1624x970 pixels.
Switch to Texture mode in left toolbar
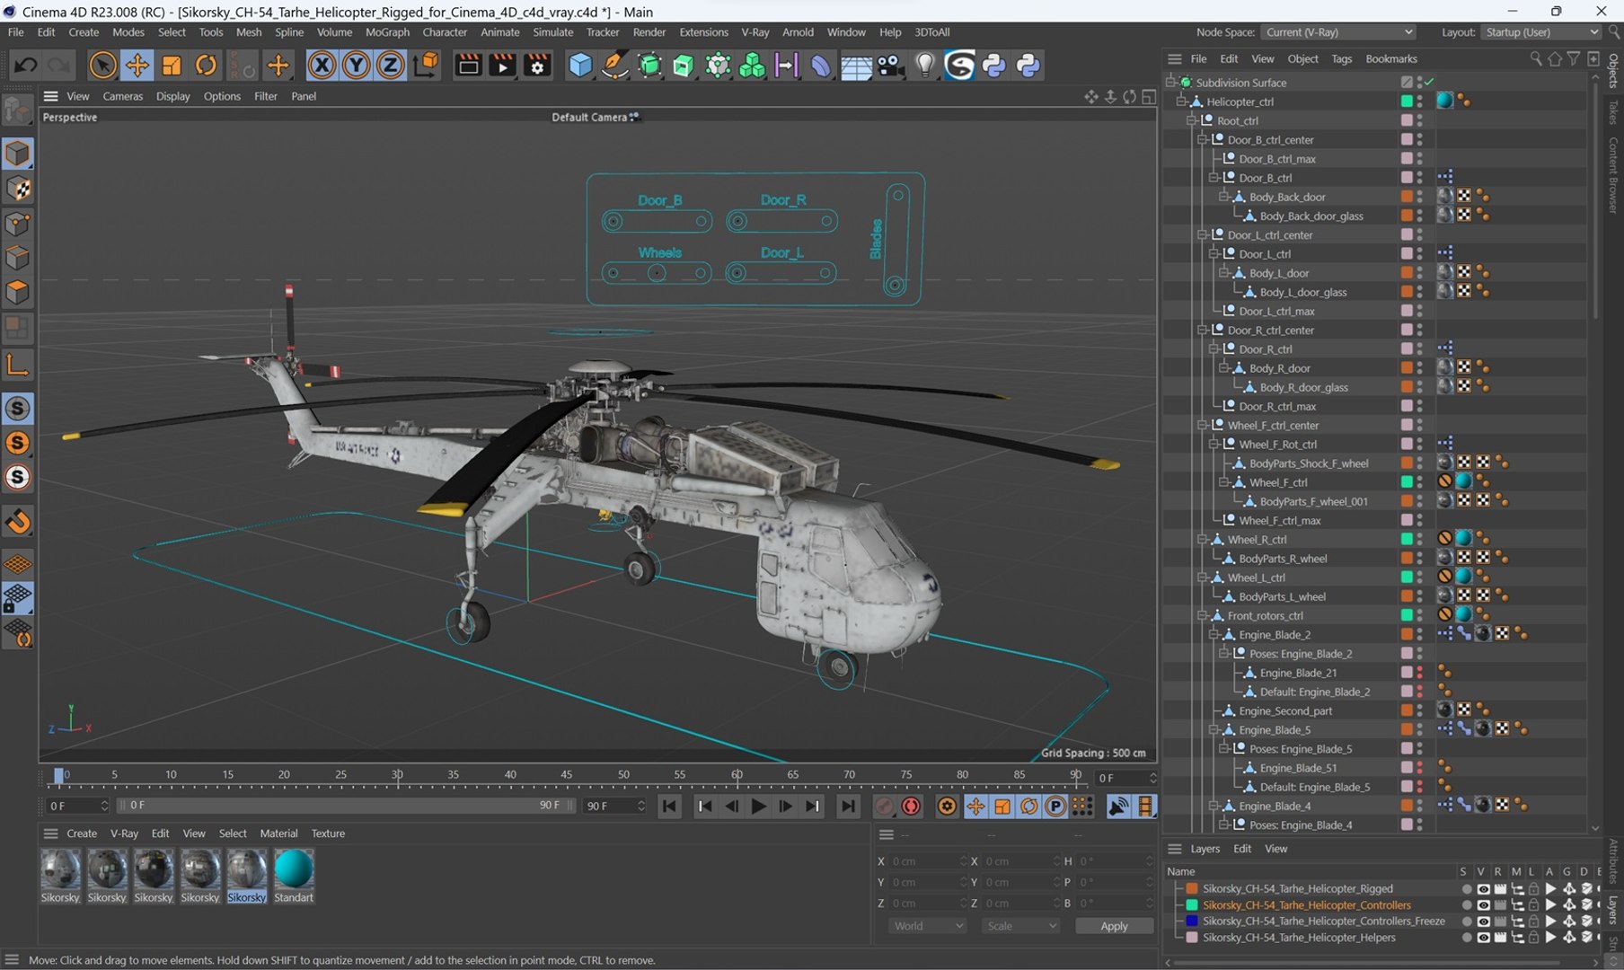[x=17, y=189]
